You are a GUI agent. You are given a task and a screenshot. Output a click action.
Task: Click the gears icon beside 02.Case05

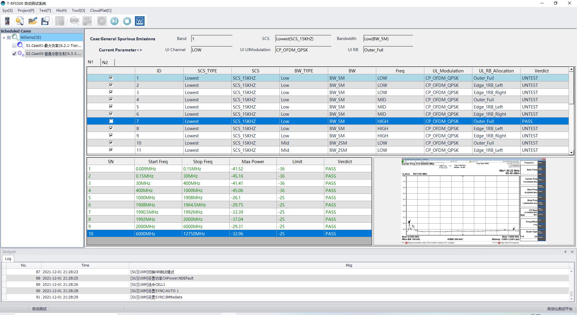point(21,54)
